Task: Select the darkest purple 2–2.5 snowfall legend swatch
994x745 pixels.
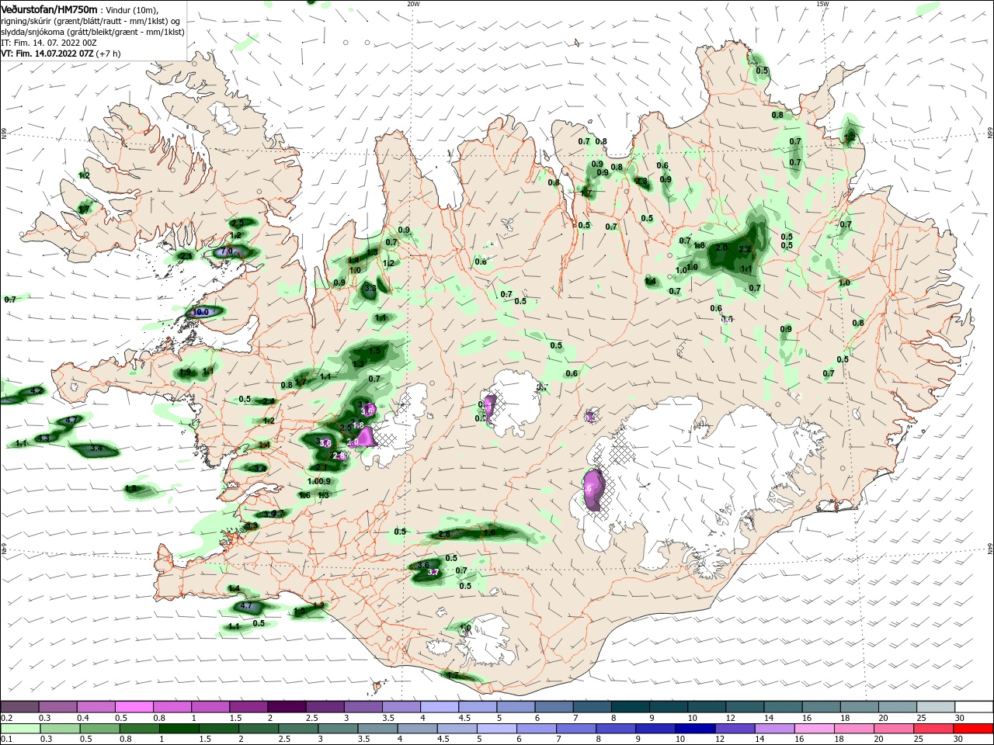Action: pyautogui.click(x=287, y=706)
